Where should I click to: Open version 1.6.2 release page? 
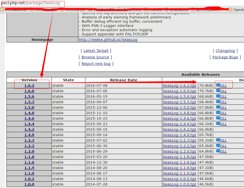click(x=29, y=86)
